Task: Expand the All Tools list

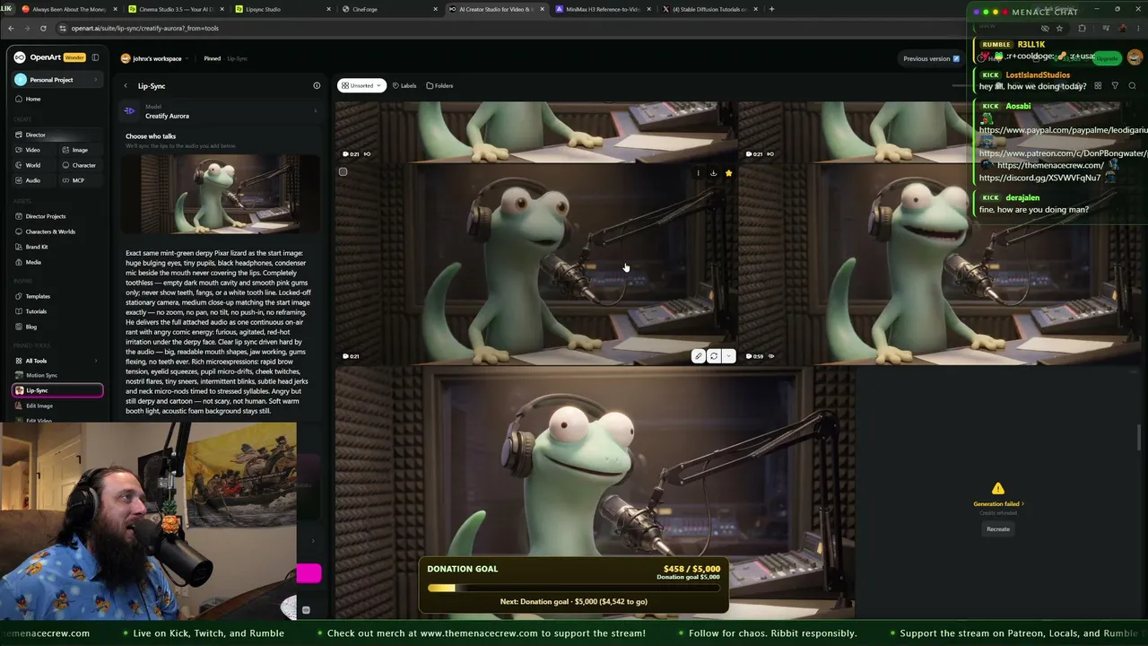Action: click(x=58, y=361)
